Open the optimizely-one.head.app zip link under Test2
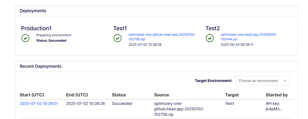Image resolution: width=308 pixels, height=119 pixels. pos(249,37)
